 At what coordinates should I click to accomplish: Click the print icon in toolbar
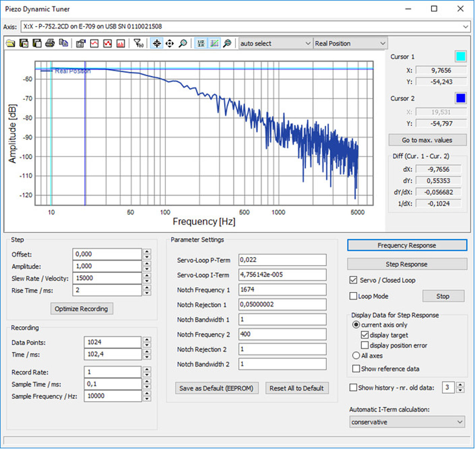click(x=50, y=43)
